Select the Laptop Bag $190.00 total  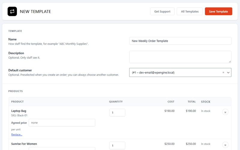191,111
